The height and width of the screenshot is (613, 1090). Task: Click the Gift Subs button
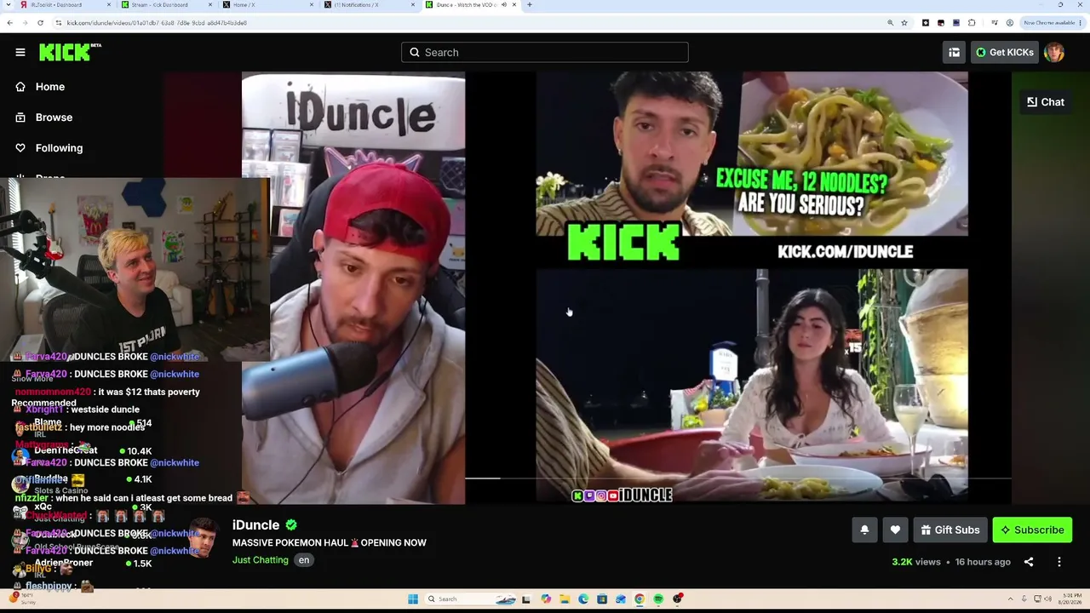pyautogui.click(x=950, y=530)
